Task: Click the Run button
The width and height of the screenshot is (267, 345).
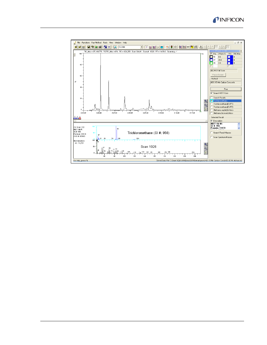Action: [x=226, y=89]
